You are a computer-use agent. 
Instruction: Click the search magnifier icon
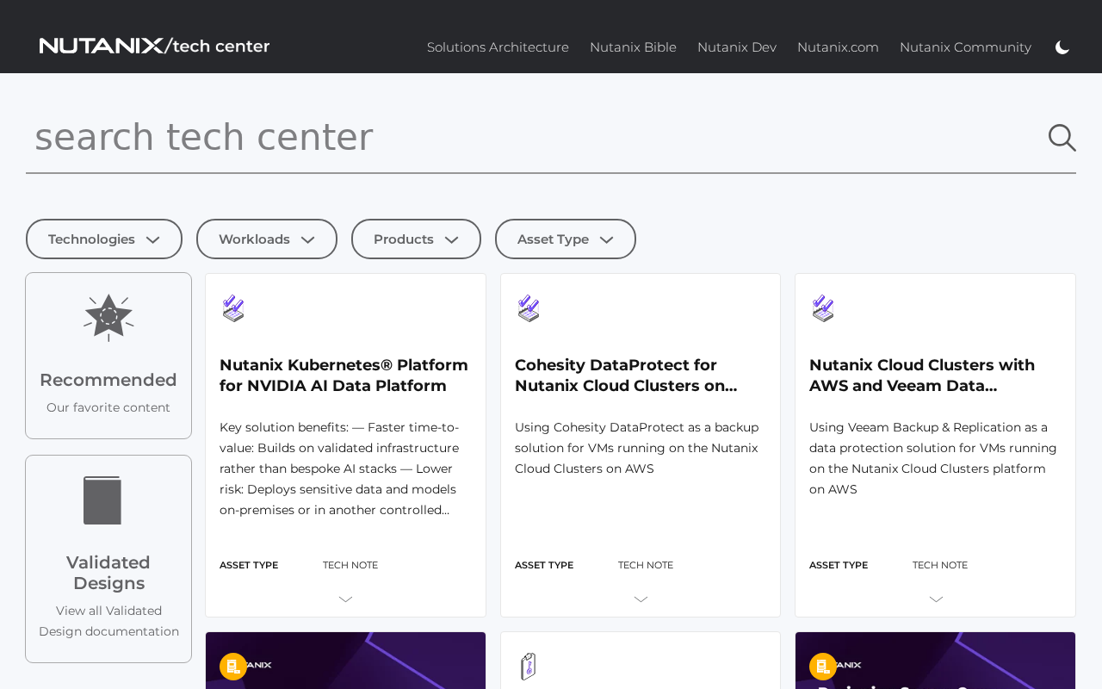click(x=1062, y=136)
